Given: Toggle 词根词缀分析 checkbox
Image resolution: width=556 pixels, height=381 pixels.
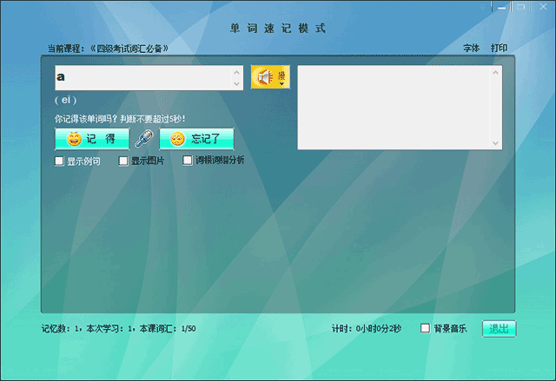Looking at the screenshot, I should (x=188, y=161).
